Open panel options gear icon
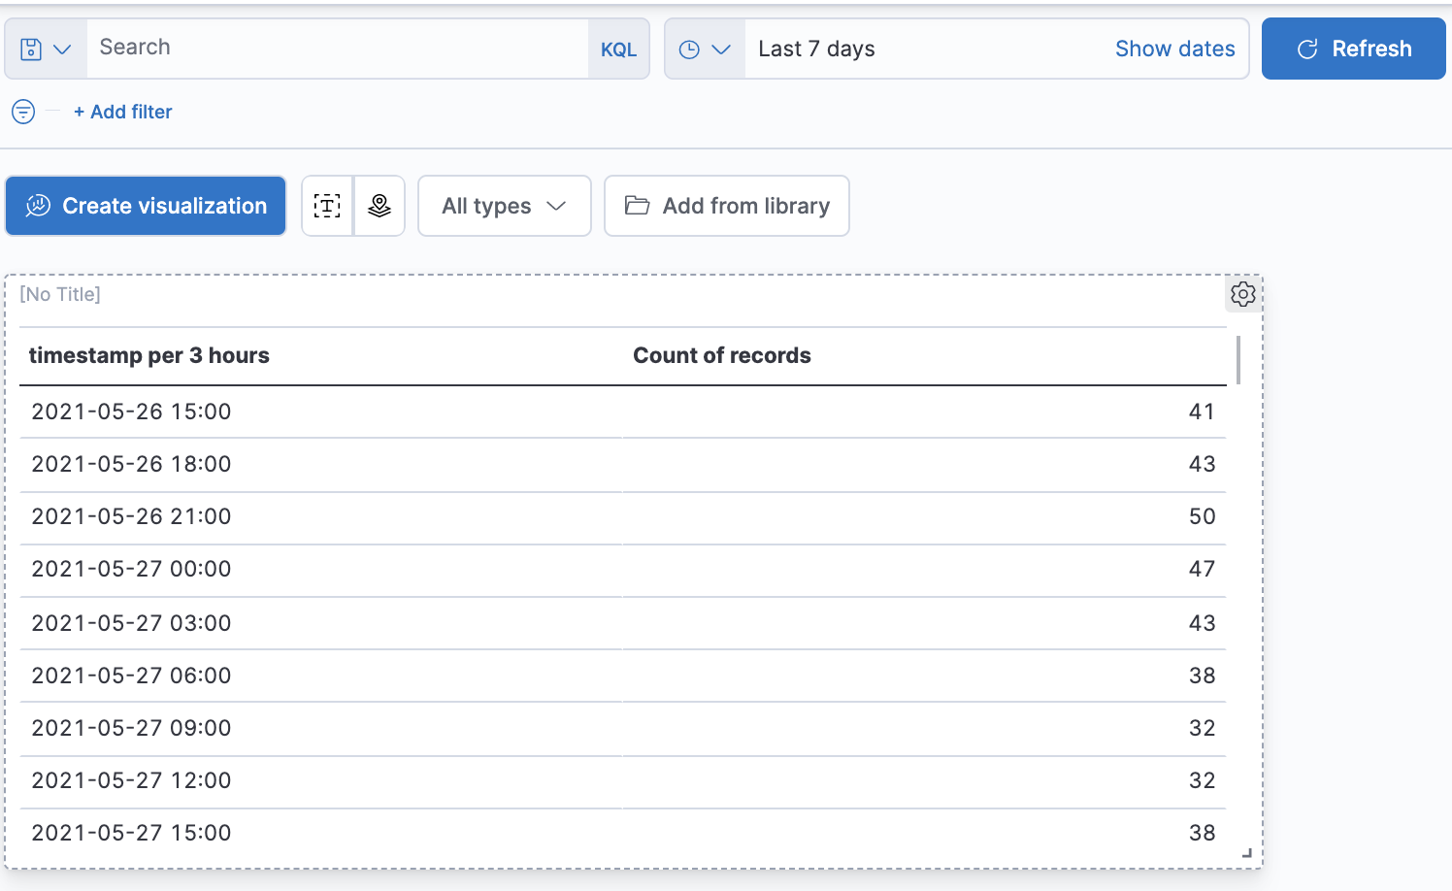This screenshot has height=891, width=1452. [x=1243, y=294]
